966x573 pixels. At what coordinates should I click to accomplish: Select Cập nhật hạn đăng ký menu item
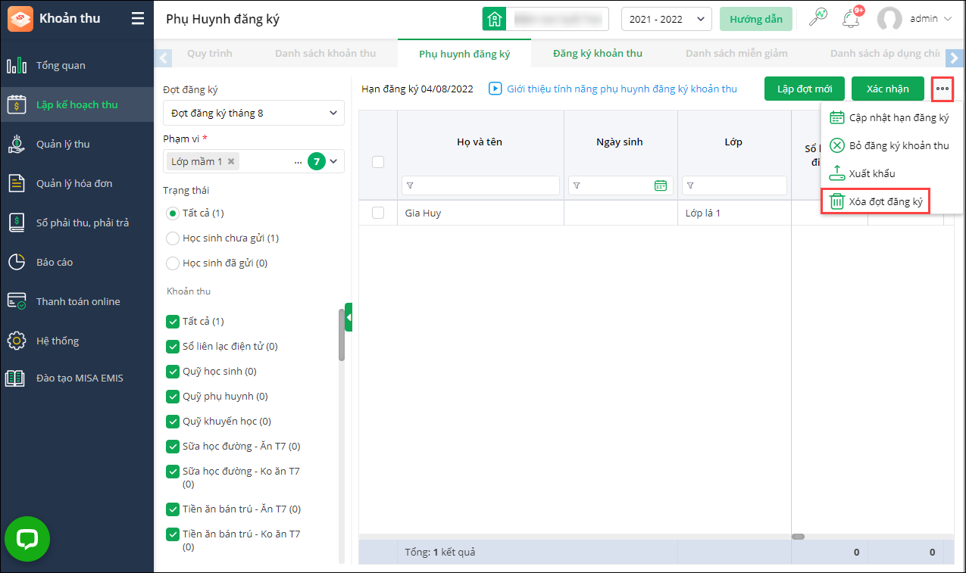tap(892, 118)
